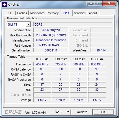Viewport: 119px width, 118px height.
Task: Click the 533 MHz frequency cell
Action: pos(60,64)
